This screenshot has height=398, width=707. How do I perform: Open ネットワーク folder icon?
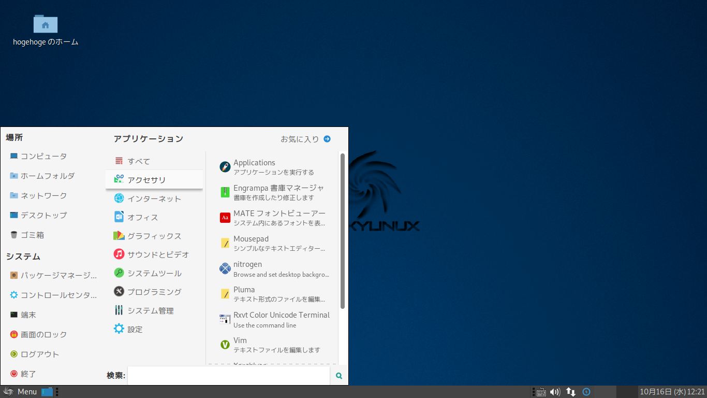pyautogui.click(x=14, y=195)
